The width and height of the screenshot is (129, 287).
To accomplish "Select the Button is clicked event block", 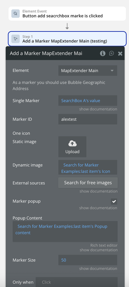I will [67, 14].
